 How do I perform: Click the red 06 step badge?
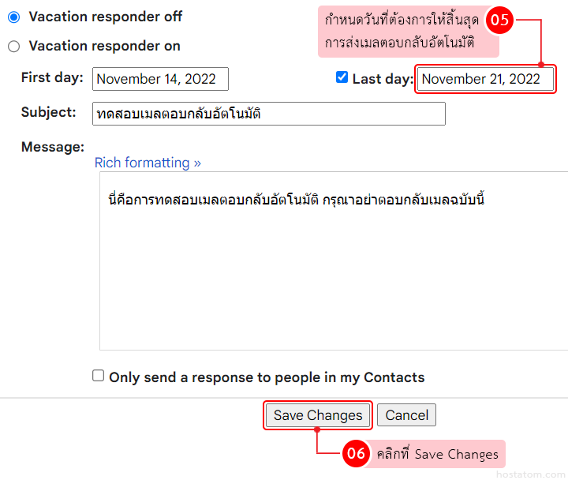pos(356,454)
